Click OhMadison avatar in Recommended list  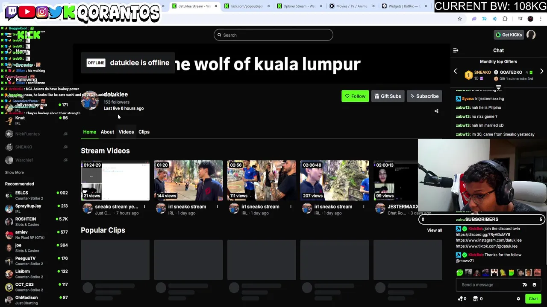9,300
